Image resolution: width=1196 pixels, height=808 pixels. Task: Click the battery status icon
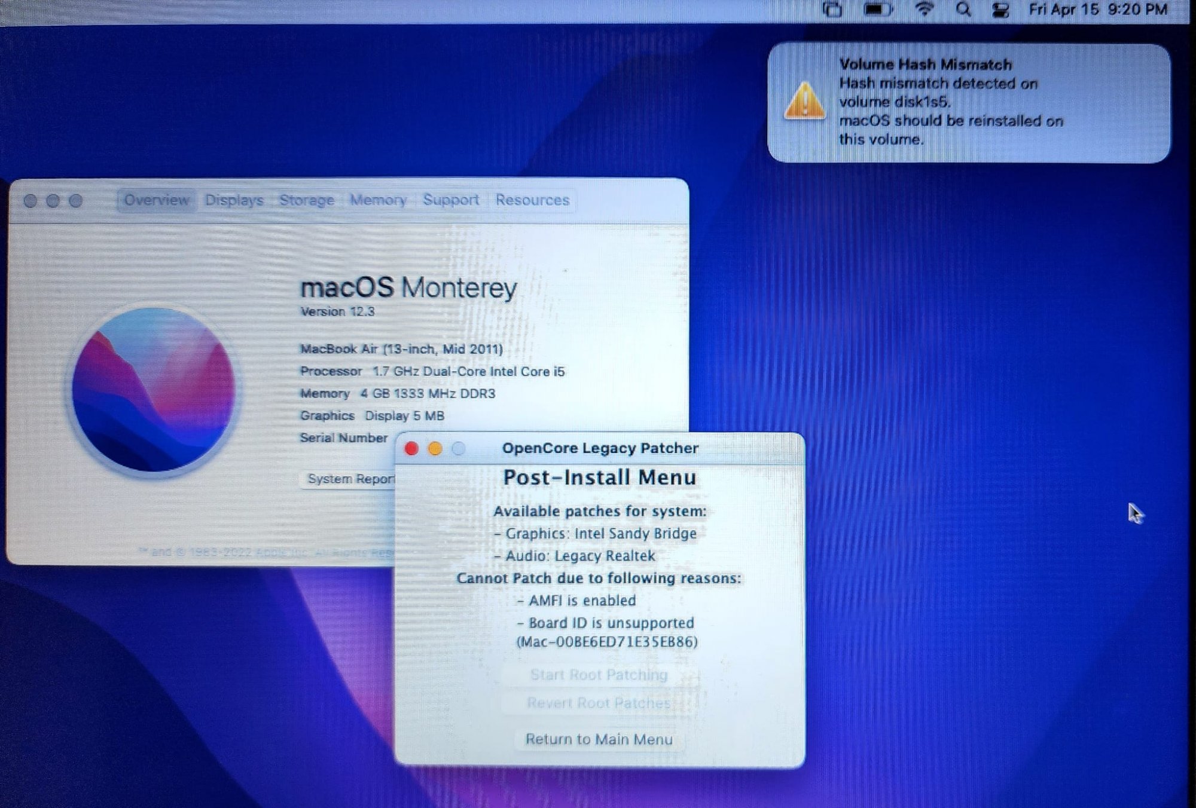click(878, 10)
